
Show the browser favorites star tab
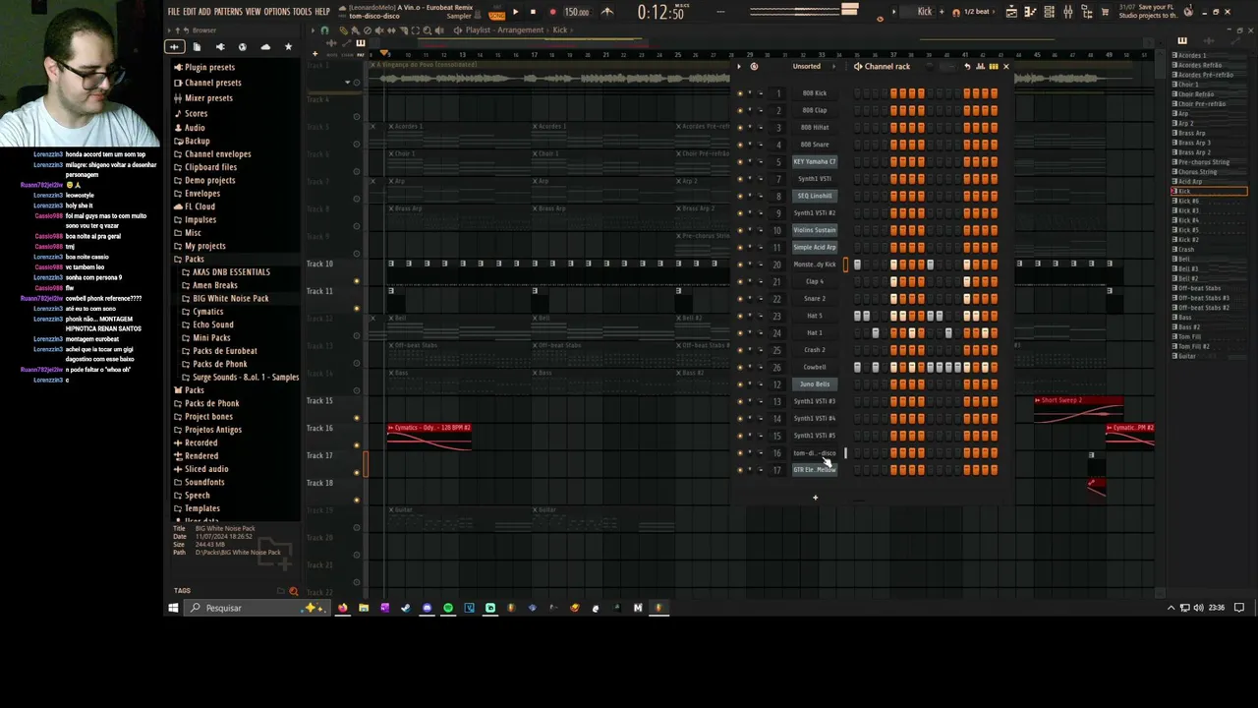[288, 47]
